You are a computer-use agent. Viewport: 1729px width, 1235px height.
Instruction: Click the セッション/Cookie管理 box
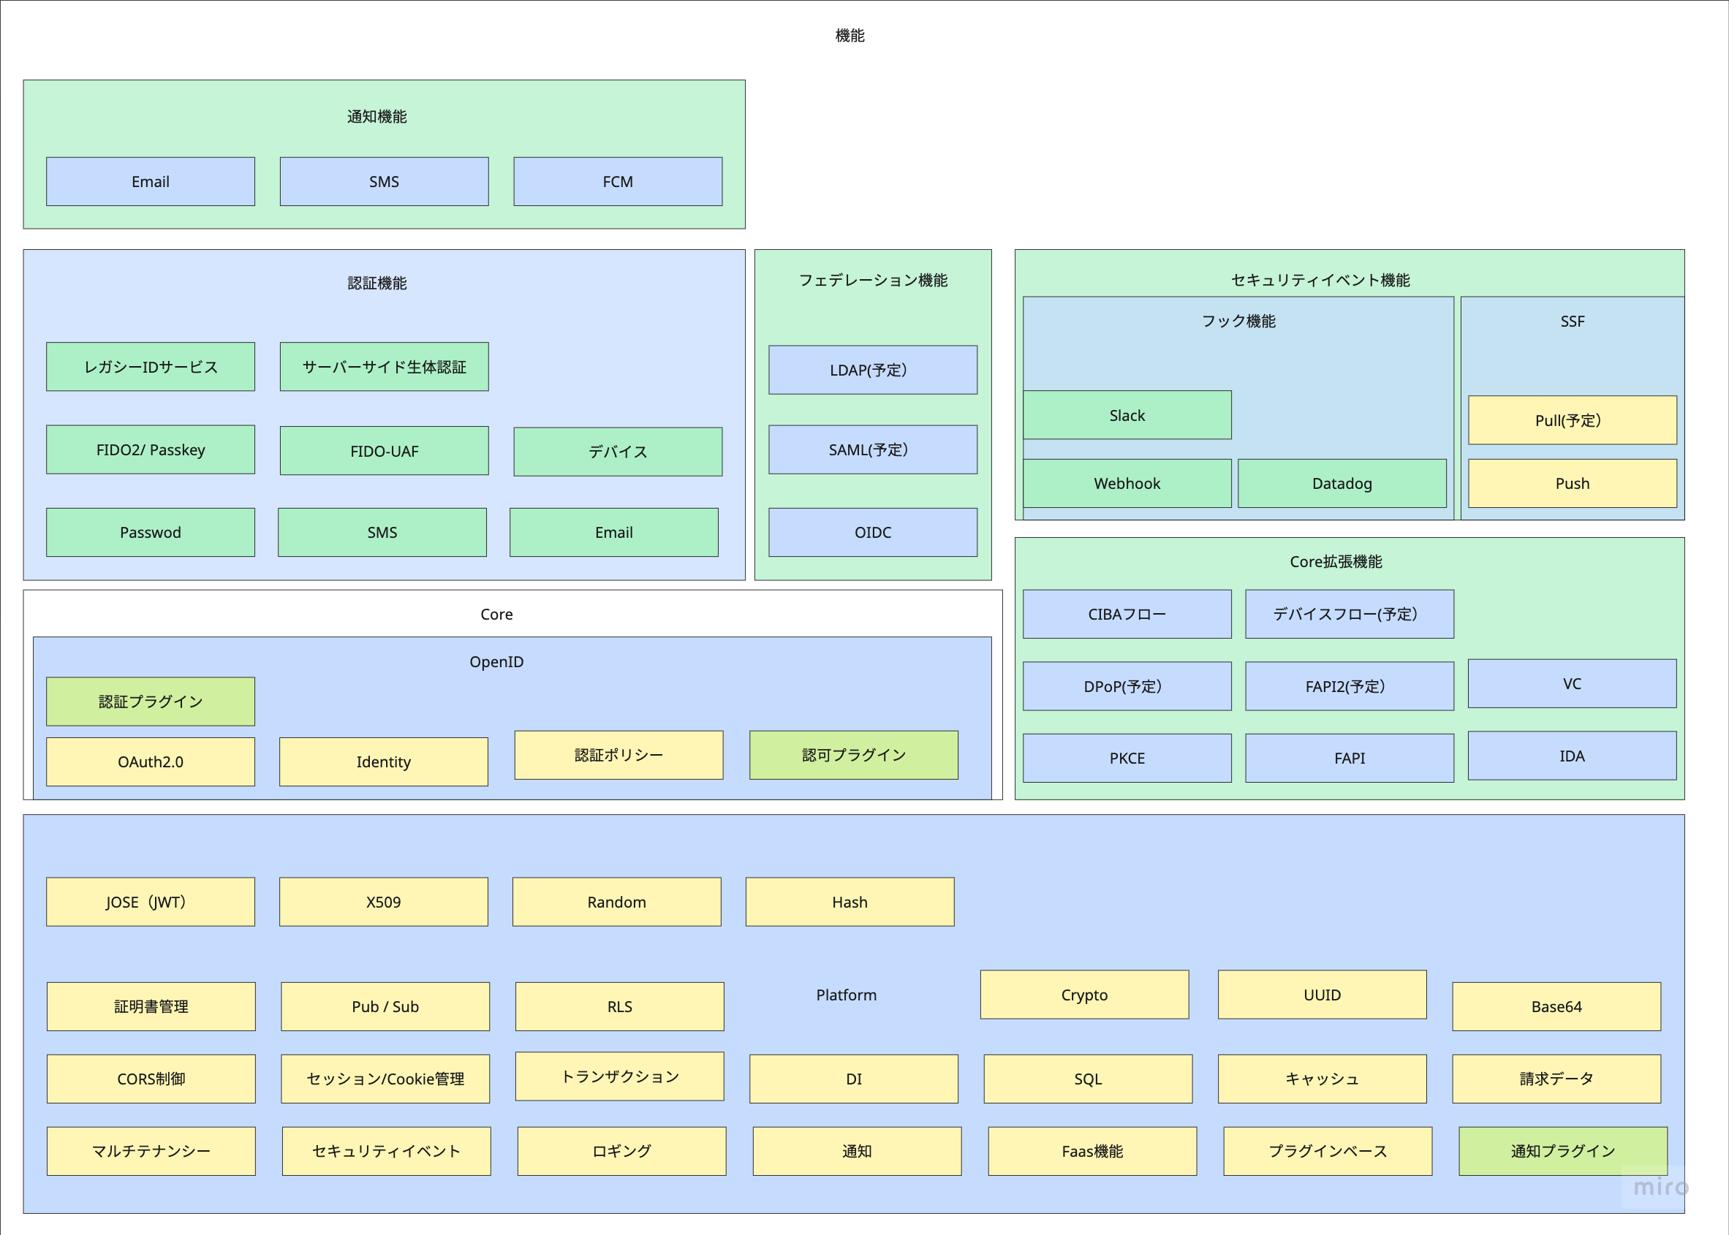tap(385, 1079)
